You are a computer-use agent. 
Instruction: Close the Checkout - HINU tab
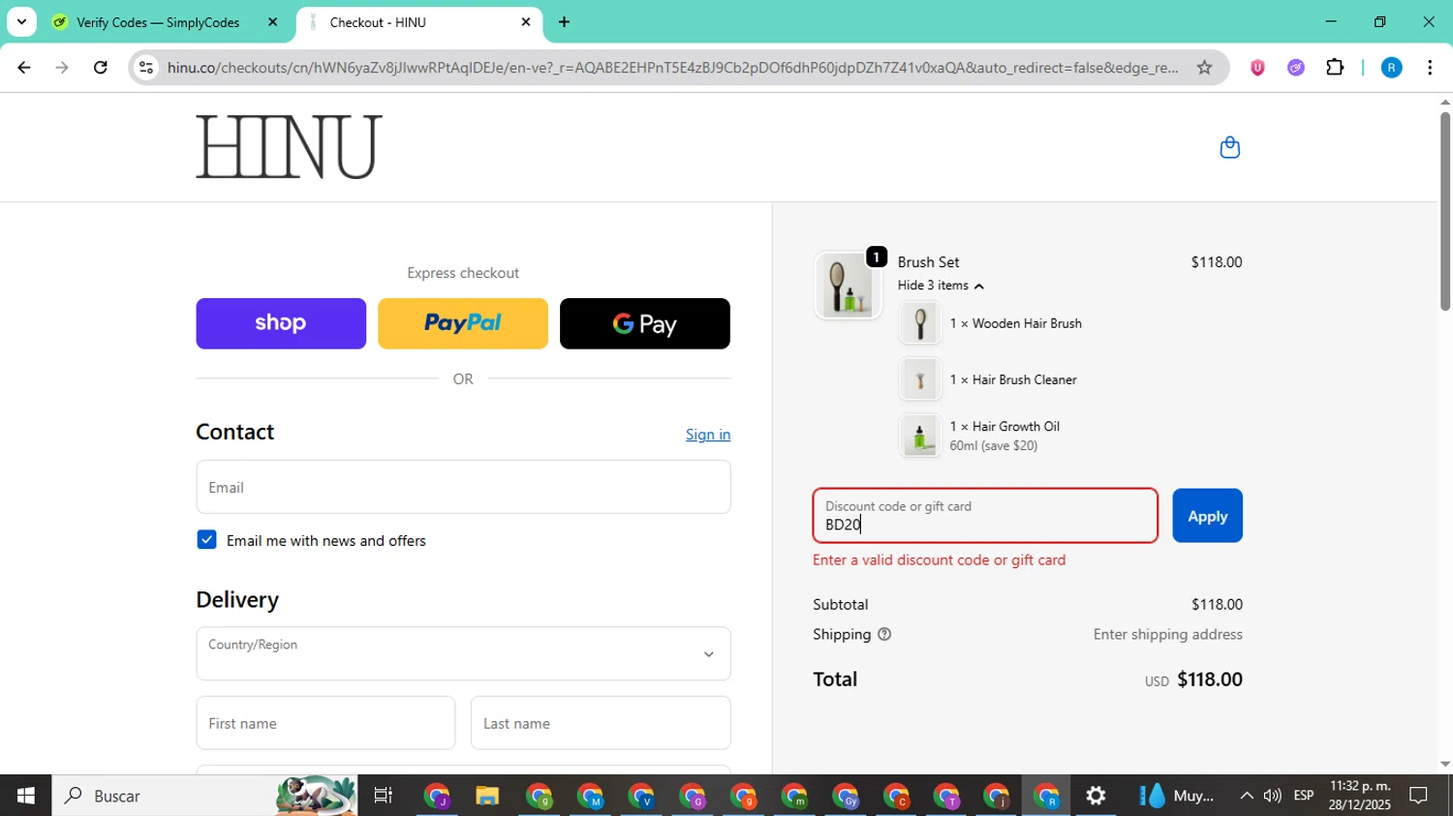(x=526, y=22)
